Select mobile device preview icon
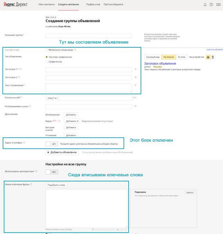Screen dimensions: 223x234 click(x=213, y=57)
